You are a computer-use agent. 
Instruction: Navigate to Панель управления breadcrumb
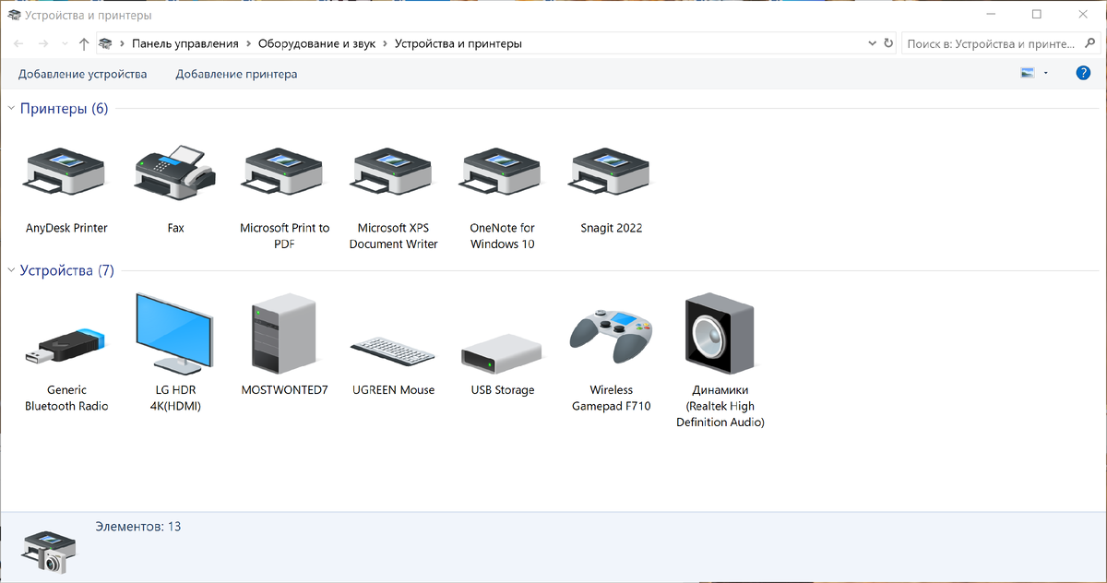click(185, 43)
